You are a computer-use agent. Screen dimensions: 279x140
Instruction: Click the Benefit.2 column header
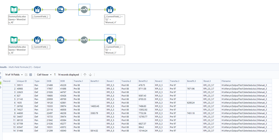coord(146,81)
